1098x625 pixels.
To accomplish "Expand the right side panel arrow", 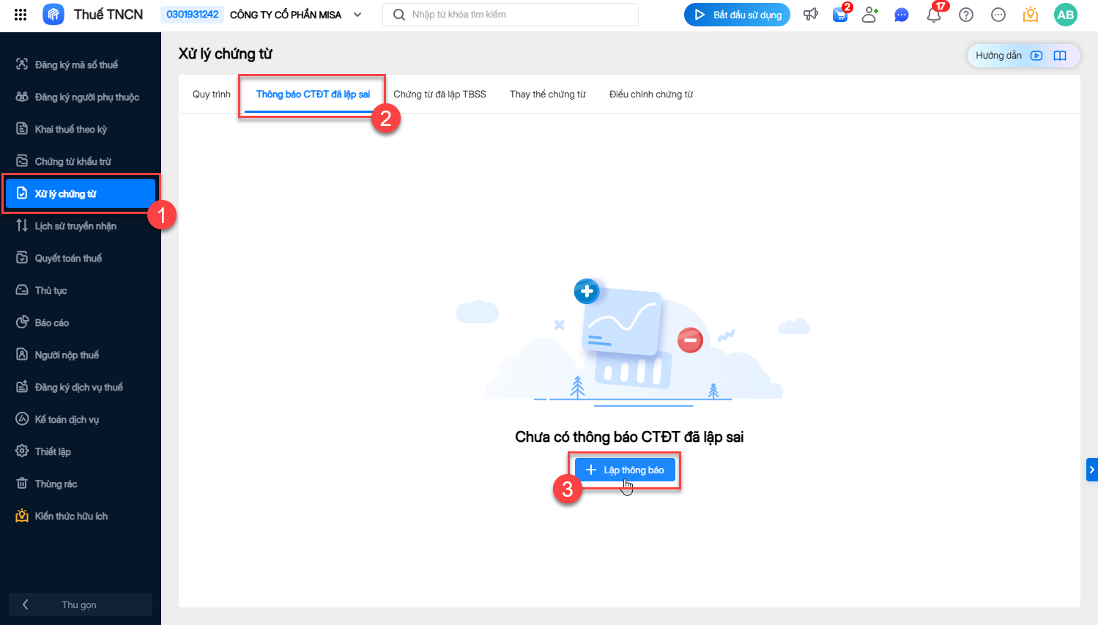I will pyautogui.click(x=1091, y=470).
